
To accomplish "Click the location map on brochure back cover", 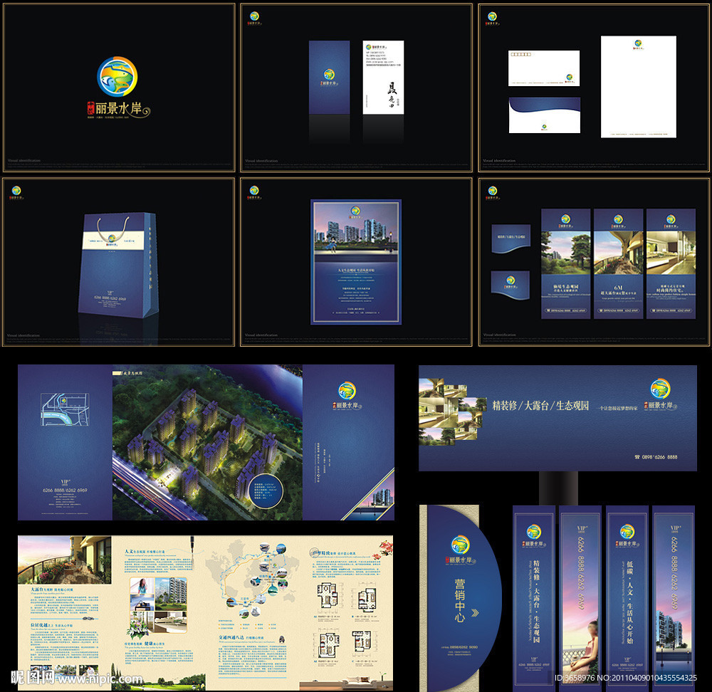I will point(65,409).
